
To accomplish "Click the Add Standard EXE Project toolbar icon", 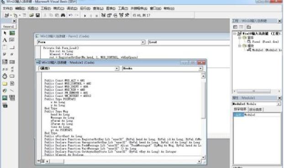I will [7, 15].
